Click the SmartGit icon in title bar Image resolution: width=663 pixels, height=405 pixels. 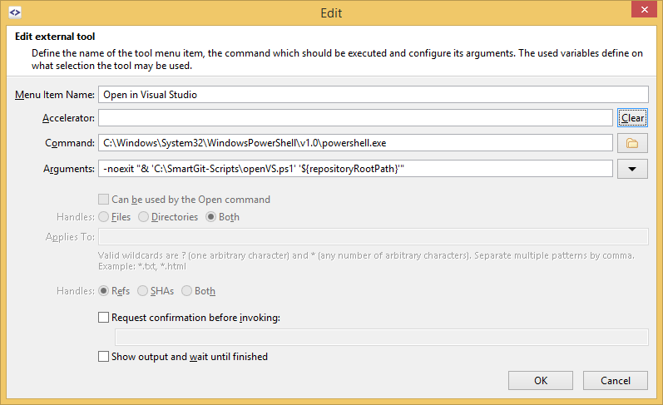[14, 12]
